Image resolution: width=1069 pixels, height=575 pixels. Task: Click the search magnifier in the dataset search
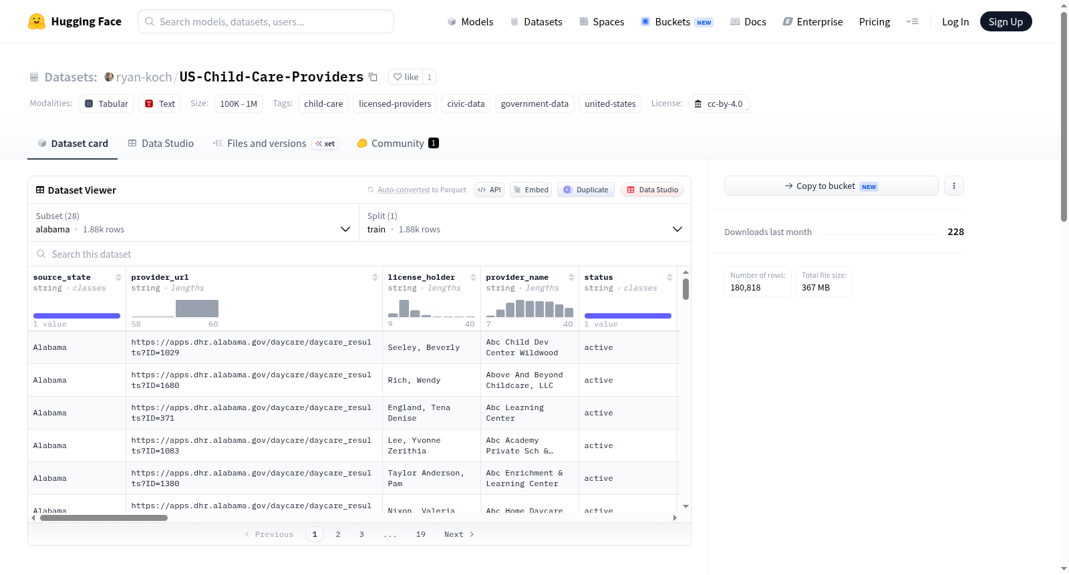tap(41, 254)
